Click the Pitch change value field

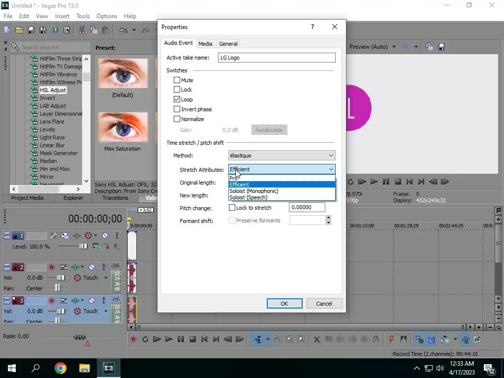(307, 207)
